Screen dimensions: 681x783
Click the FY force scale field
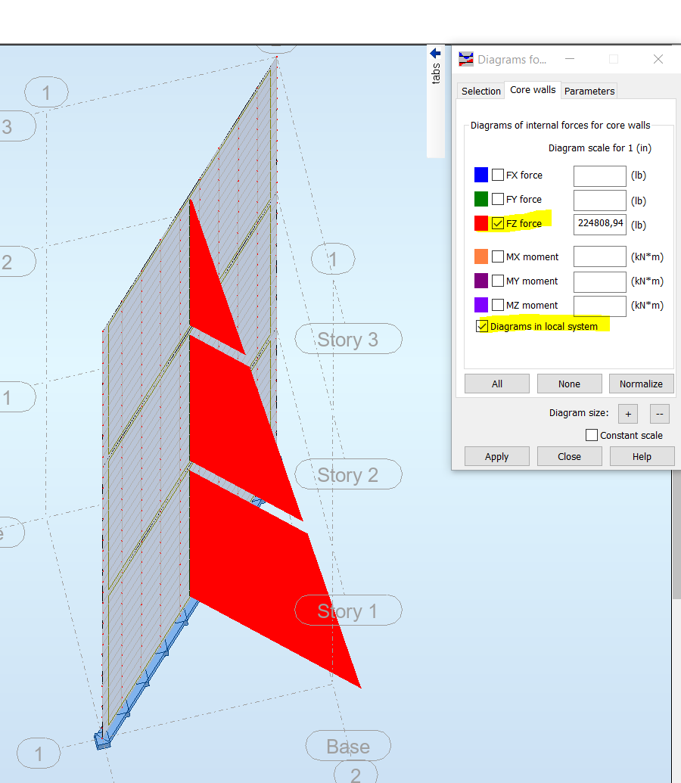coord(599,200)
